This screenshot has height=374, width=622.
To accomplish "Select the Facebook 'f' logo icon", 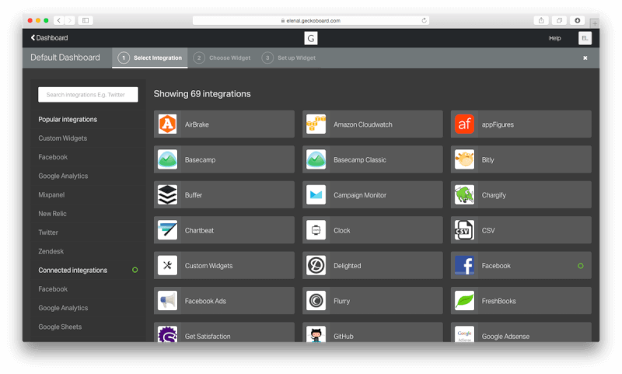I will tap(464, 265).
